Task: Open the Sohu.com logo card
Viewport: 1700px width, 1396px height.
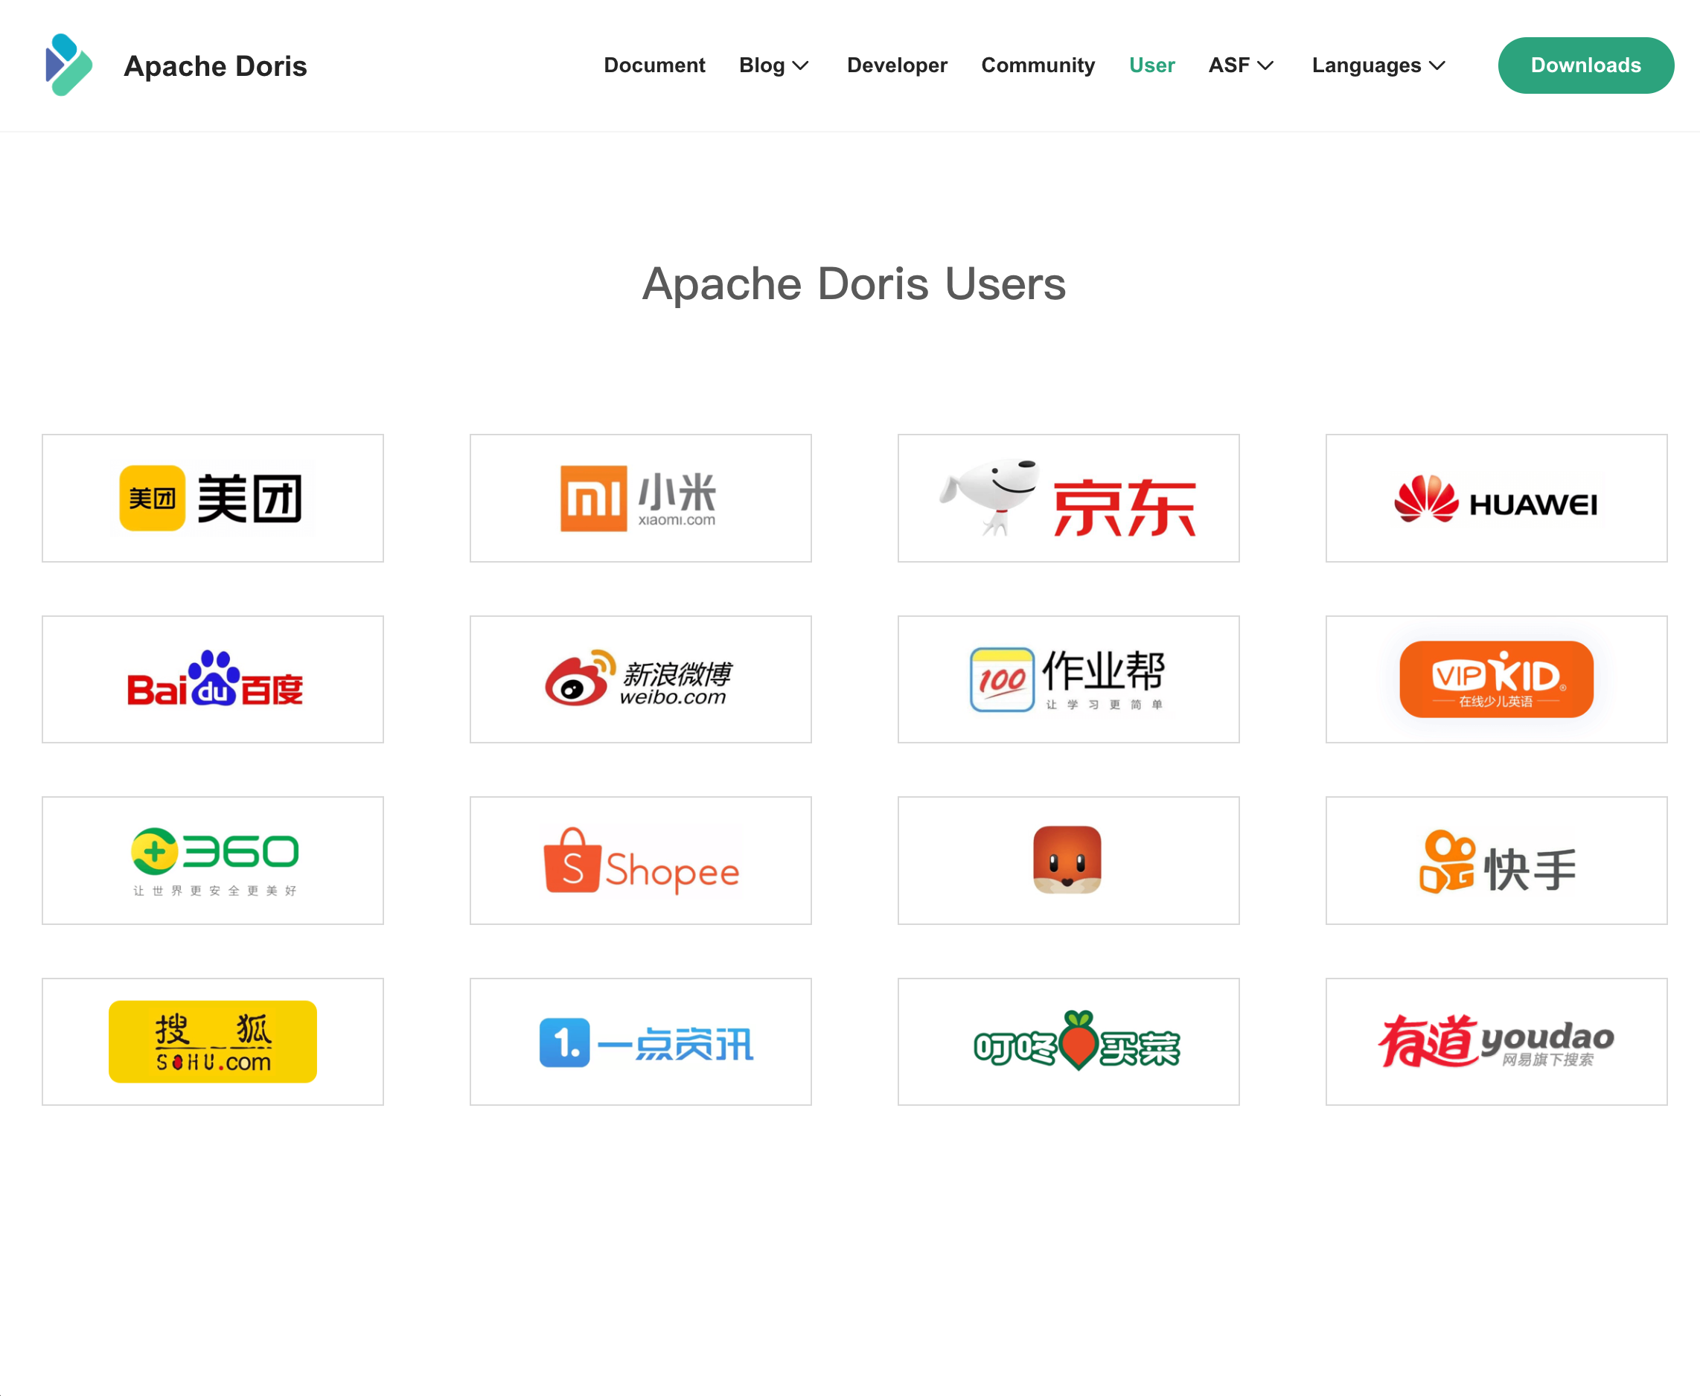Action: pos(212,1041)
